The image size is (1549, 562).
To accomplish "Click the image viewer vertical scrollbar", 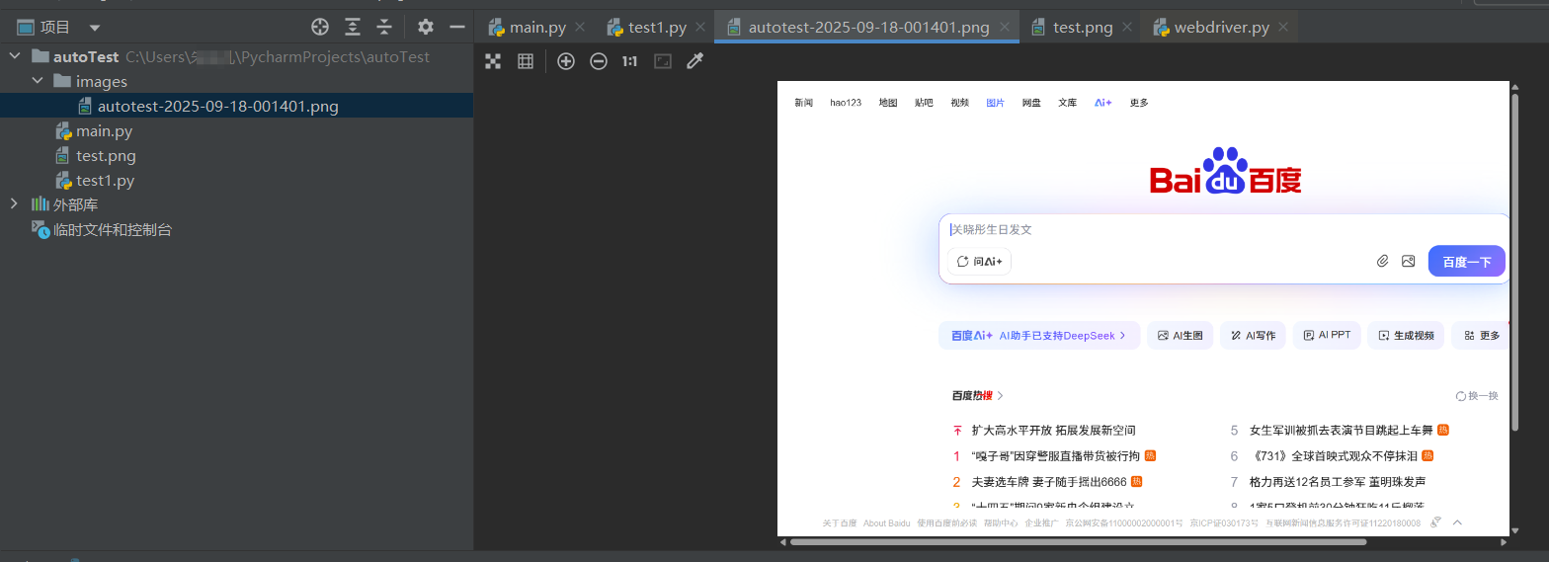I will 1514,262.
